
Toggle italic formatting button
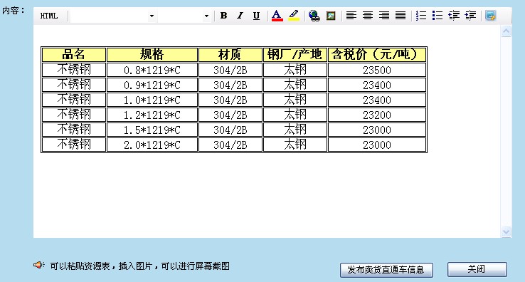point(240,16)
